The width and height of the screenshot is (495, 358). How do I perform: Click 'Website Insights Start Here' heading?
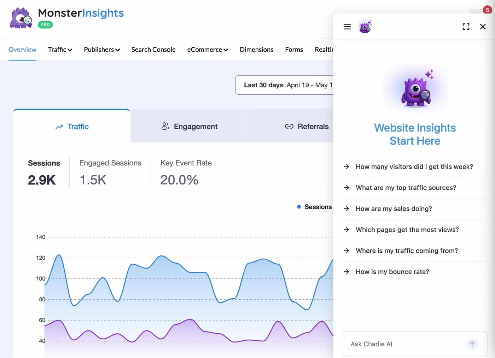[x=415, y=134]
